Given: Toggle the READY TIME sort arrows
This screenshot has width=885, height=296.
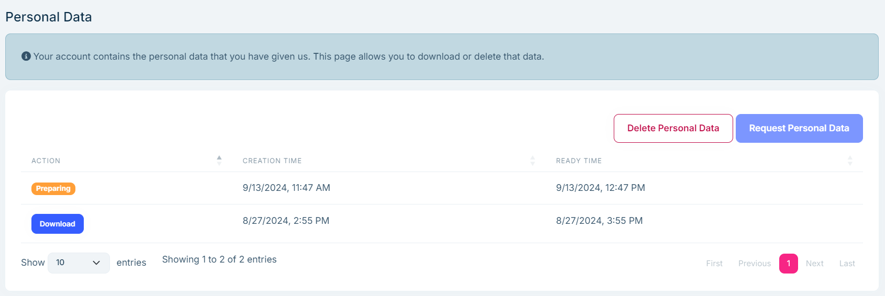Looking at the screenshot, I should pyautogui.click(x=849, y=161).
